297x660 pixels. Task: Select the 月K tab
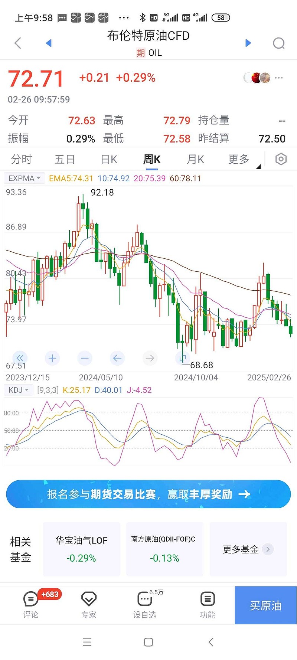tap(195, 159)
